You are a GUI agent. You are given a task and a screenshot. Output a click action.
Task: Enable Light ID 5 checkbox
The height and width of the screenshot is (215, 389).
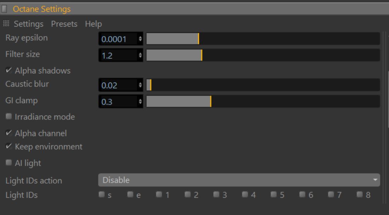[x=273, y=194]
